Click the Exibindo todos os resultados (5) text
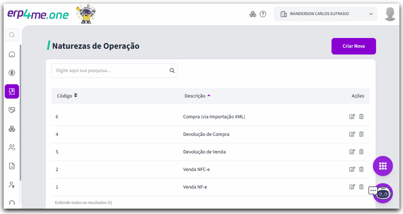The image size is (403, 214). click(x=84, y=203)
